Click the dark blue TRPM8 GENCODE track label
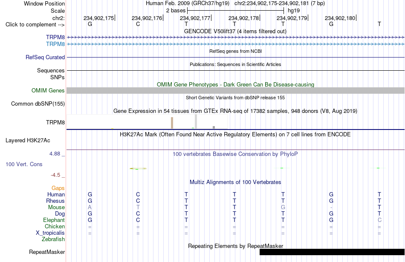Image resolution: width=405 pixels, height=262 pixels. click(x=55, y=37)
